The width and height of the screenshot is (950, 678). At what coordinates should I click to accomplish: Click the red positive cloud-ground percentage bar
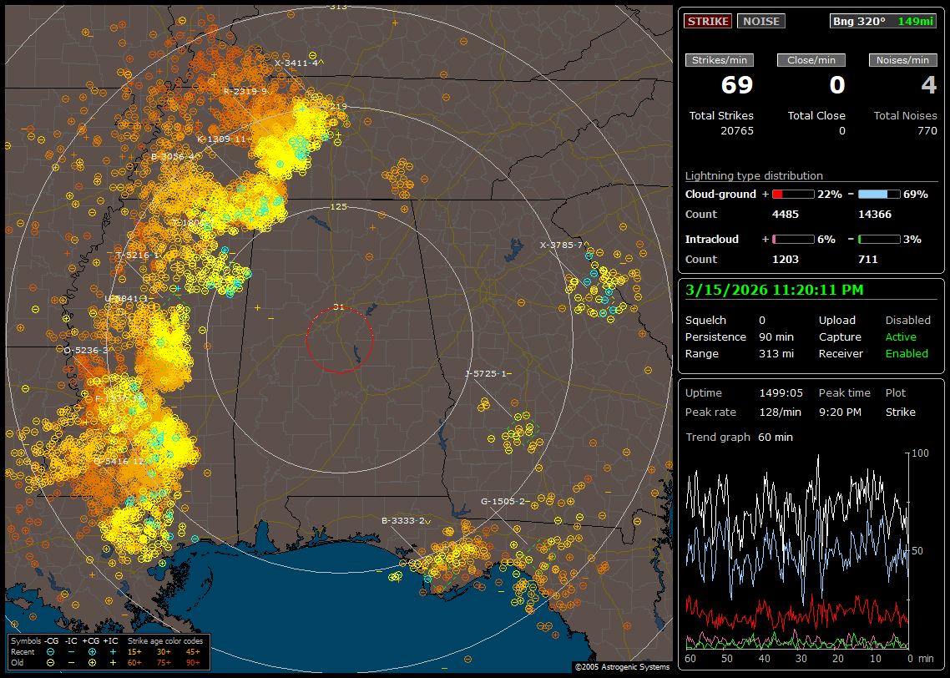coord(792,194)
